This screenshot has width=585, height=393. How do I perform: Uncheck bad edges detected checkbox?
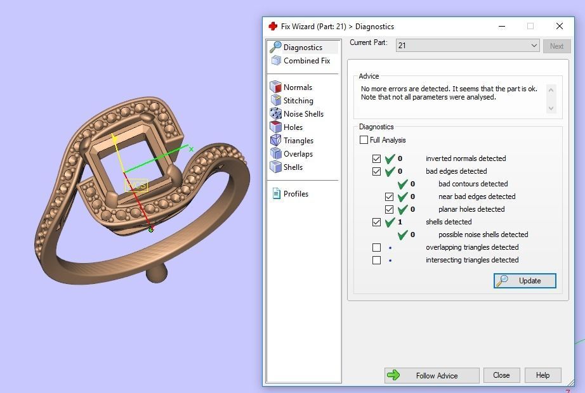tap(376, 172)
